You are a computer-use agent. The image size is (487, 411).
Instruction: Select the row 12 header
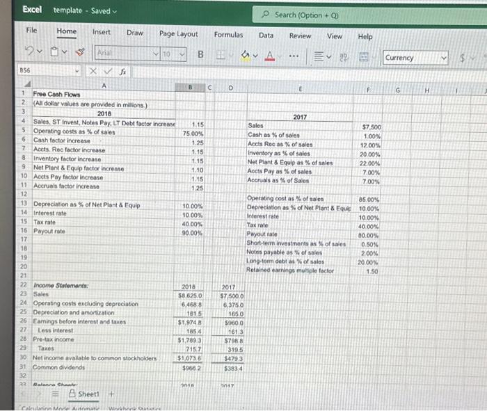(x=24, y=194)
